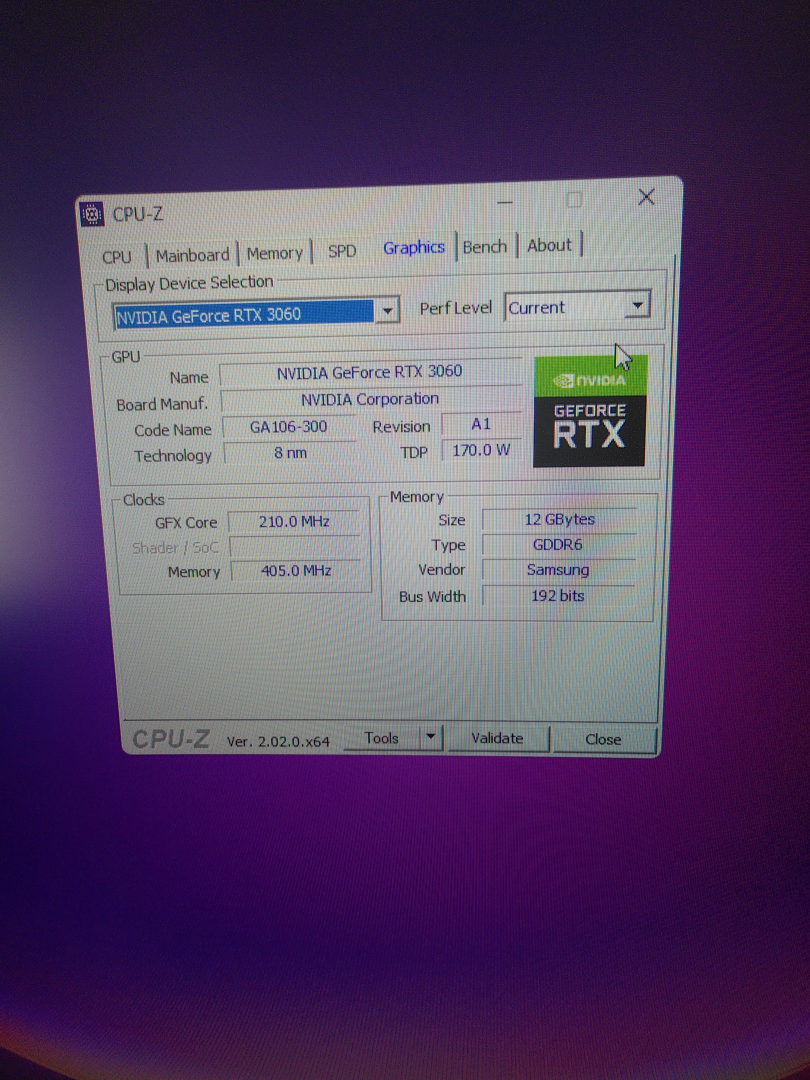Click the GPU Name field

click(370, 373)
